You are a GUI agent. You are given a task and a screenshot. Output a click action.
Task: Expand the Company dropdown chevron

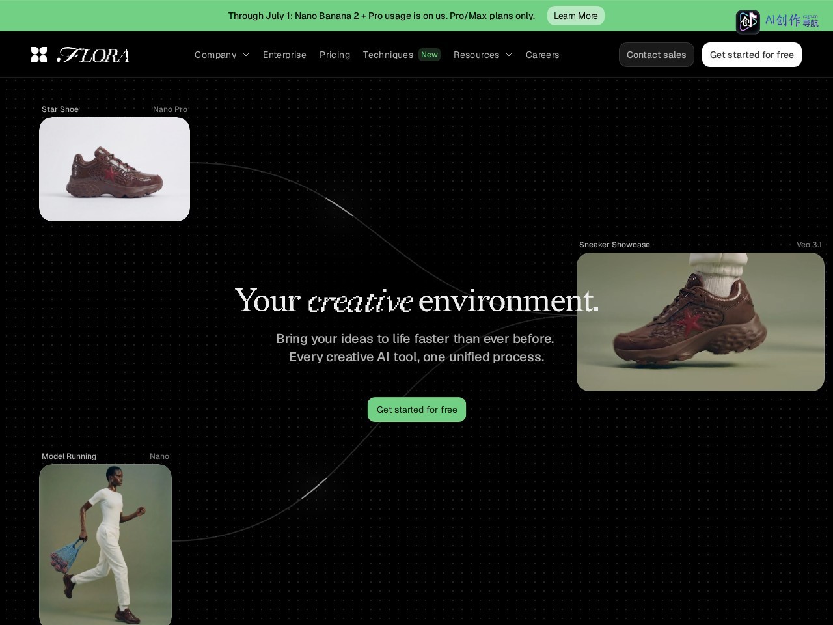246,55
